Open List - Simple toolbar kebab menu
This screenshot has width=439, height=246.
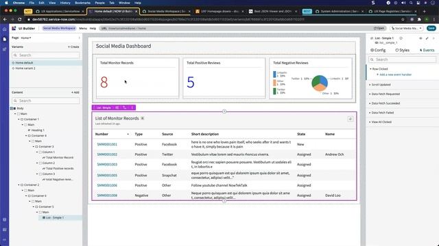click(x=132, y=108)
